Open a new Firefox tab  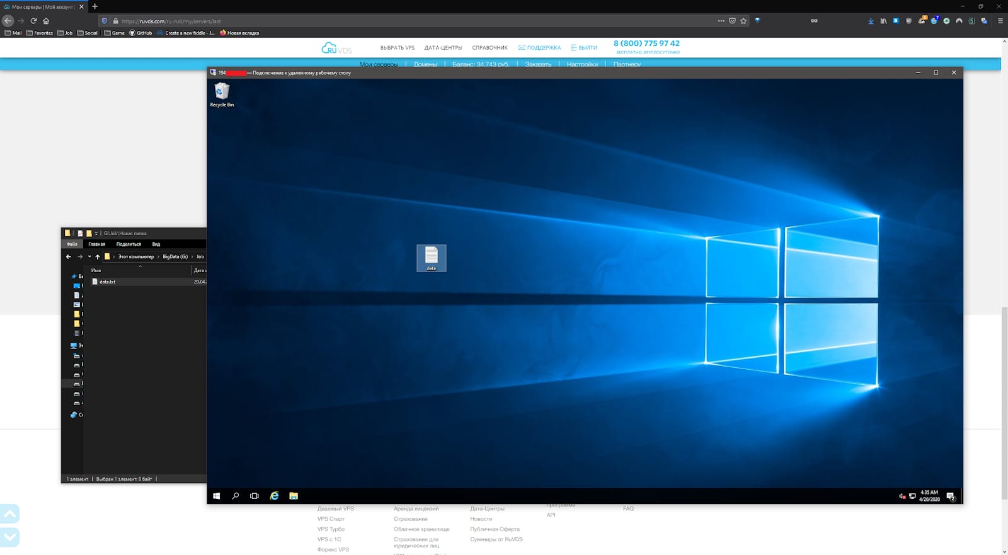coord(94,6)
